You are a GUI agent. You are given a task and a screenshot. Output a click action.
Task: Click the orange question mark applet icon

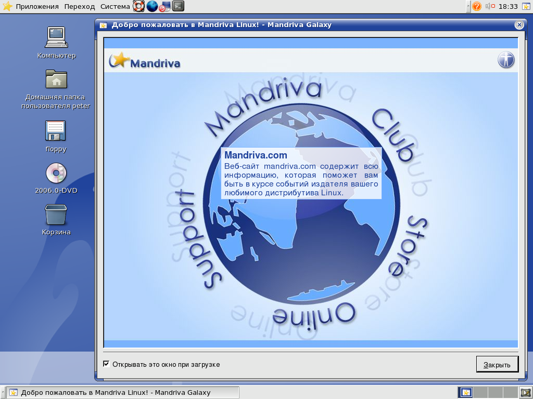pyautogui.click(x=477, y=6)
